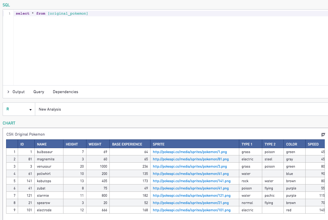Sort by the ID column header
Viewport: 328px width, 220px height.
click(26, 144)
